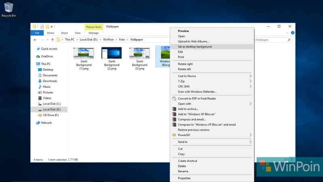The width and height of the screenshot is (323, 182).
Task: Open the Customize Quick Access Toolbar dropdown
Action: coord(52,27)
